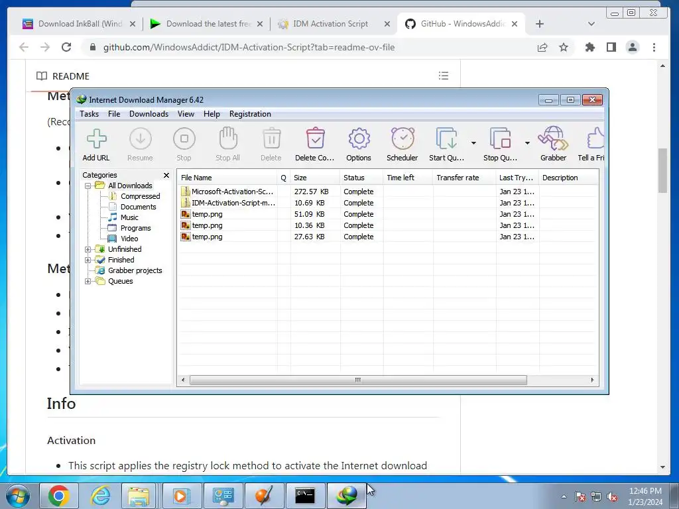The width and height of the screenshot is (679, 509).
Task: Open Chrome from the taskbar
Action: tap(59, 496)
